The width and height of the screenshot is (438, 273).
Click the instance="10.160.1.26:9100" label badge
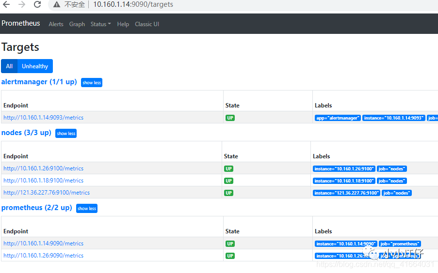344,169
